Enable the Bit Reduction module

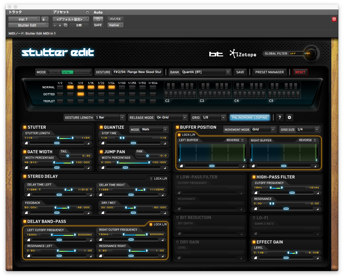pyautogui.click(x=177, y=217)
